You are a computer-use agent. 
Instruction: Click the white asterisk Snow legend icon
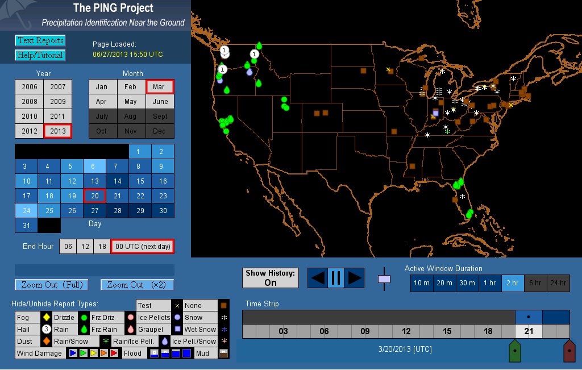223,318
